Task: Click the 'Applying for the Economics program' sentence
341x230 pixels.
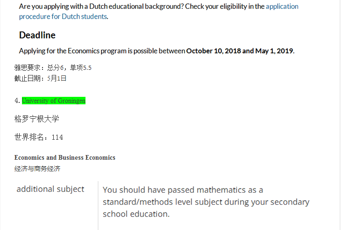Action: [x=156, y=51]
